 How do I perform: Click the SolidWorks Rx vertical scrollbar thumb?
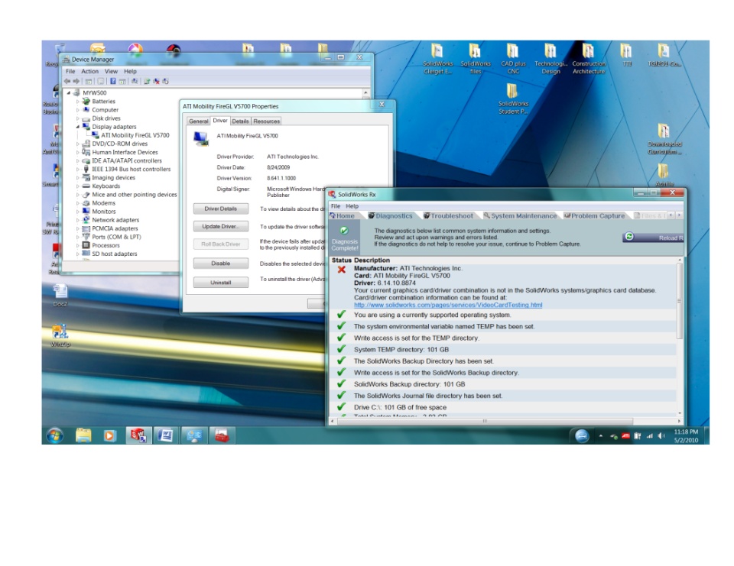pos(680,301)
